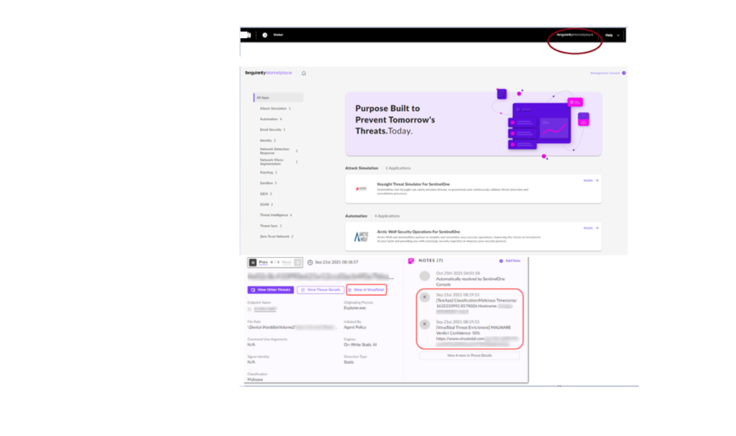Open Details for Keysight Threat Simulator
Viewport: 736px width, 436px height.
click(591, 180)
